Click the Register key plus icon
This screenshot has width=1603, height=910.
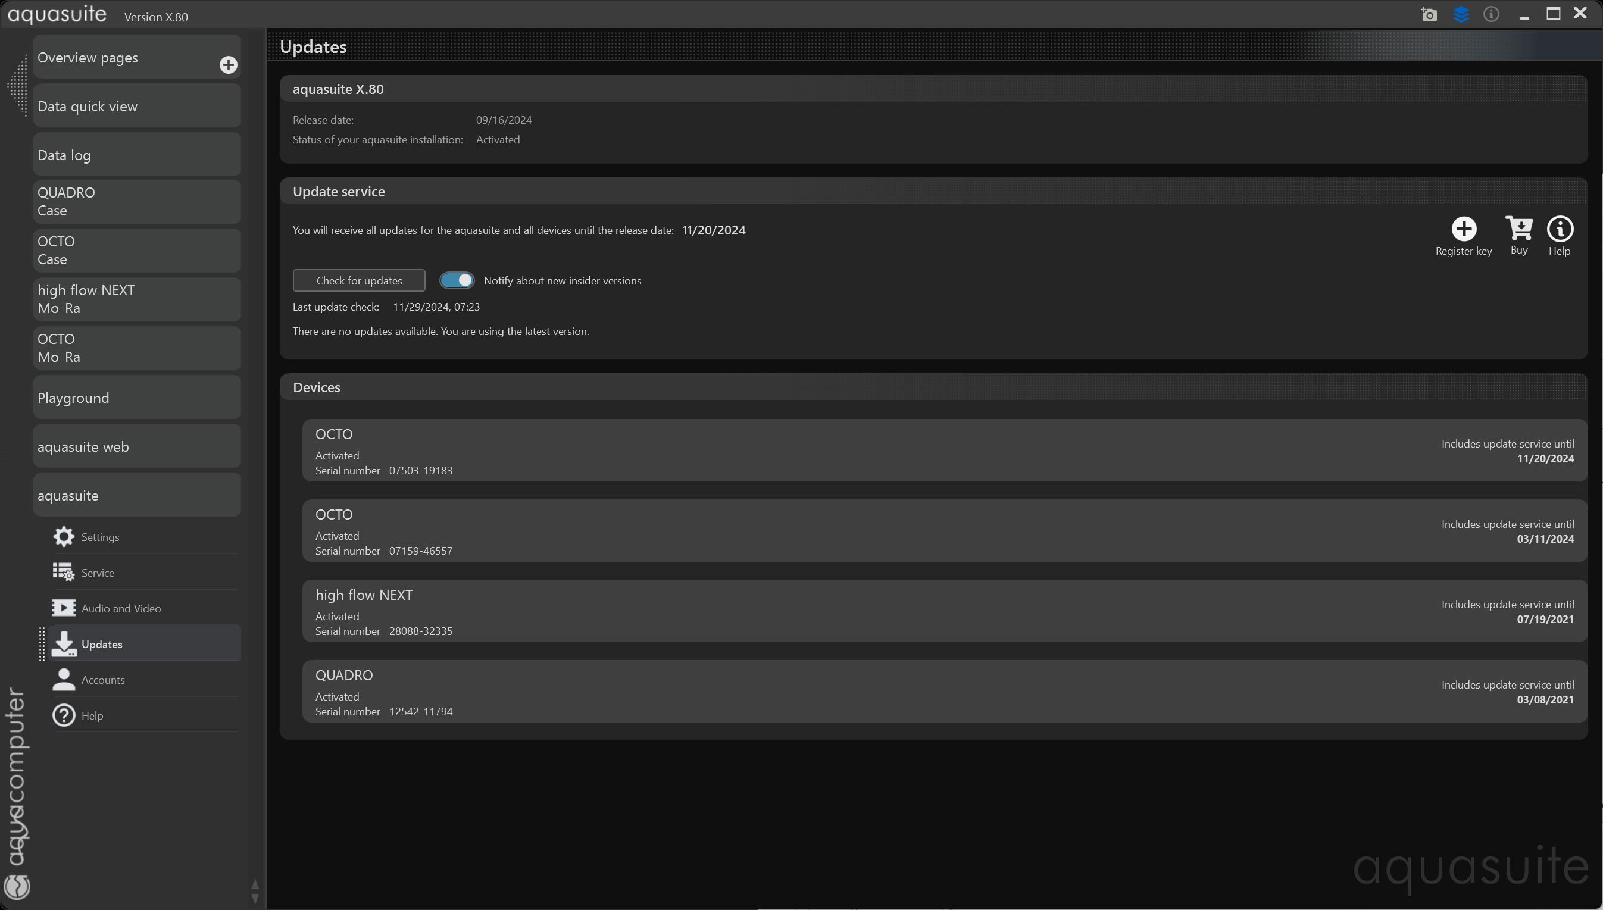pyautogui.click(x=1463, y=229)
